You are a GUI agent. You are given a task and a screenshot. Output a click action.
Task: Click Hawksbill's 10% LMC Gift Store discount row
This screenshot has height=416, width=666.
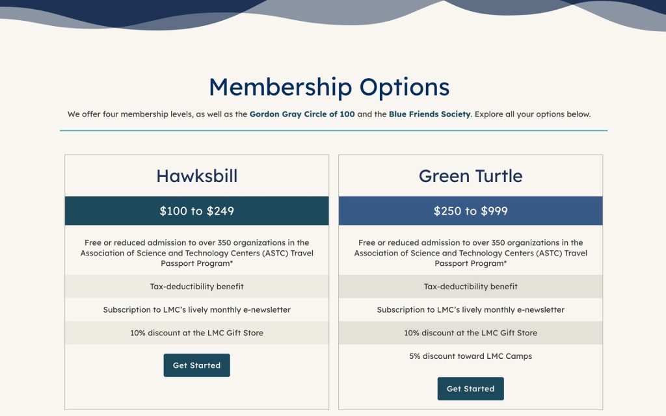[x=196, y=333]
